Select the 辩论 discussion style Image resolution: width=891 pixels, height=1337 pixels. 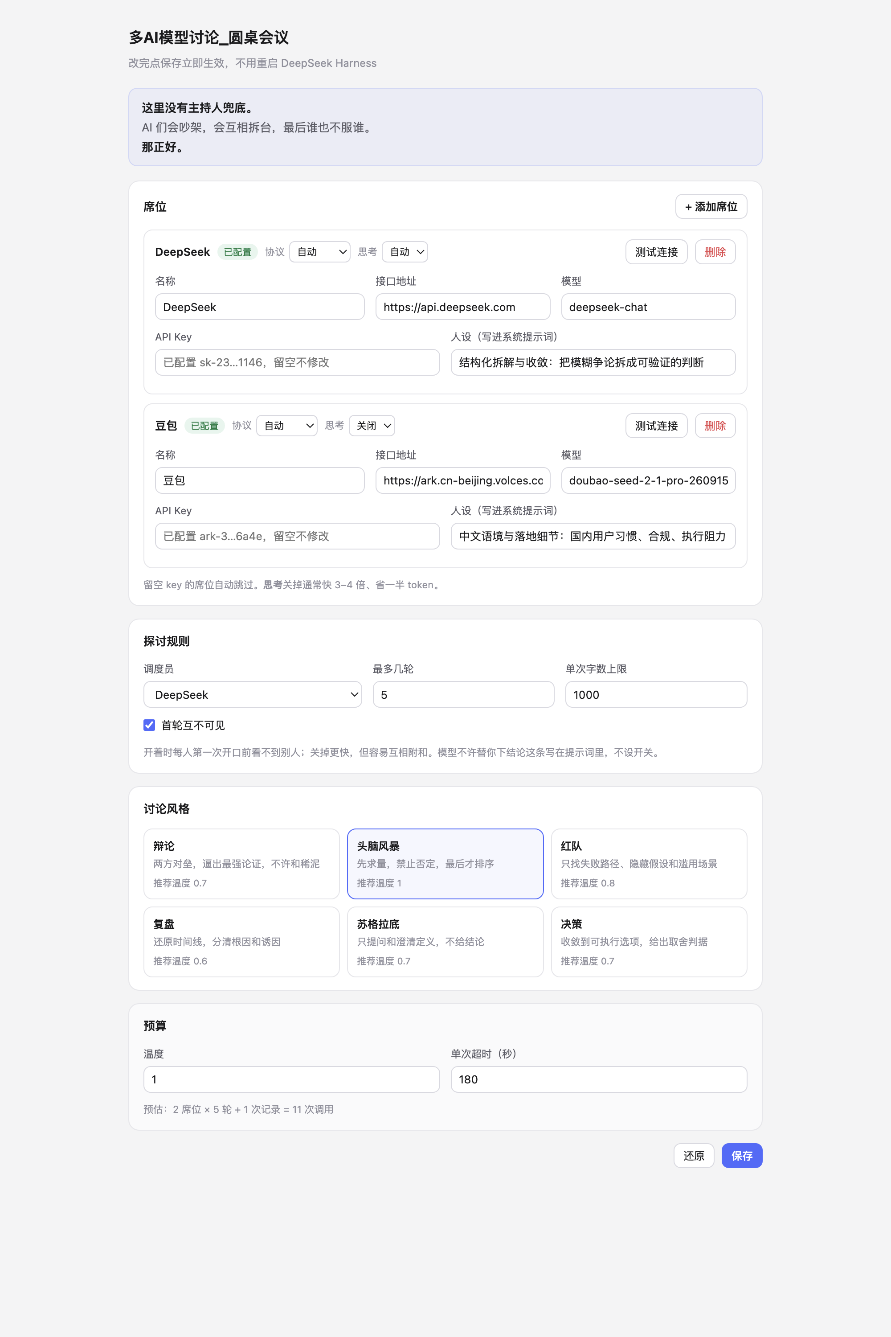241,864
